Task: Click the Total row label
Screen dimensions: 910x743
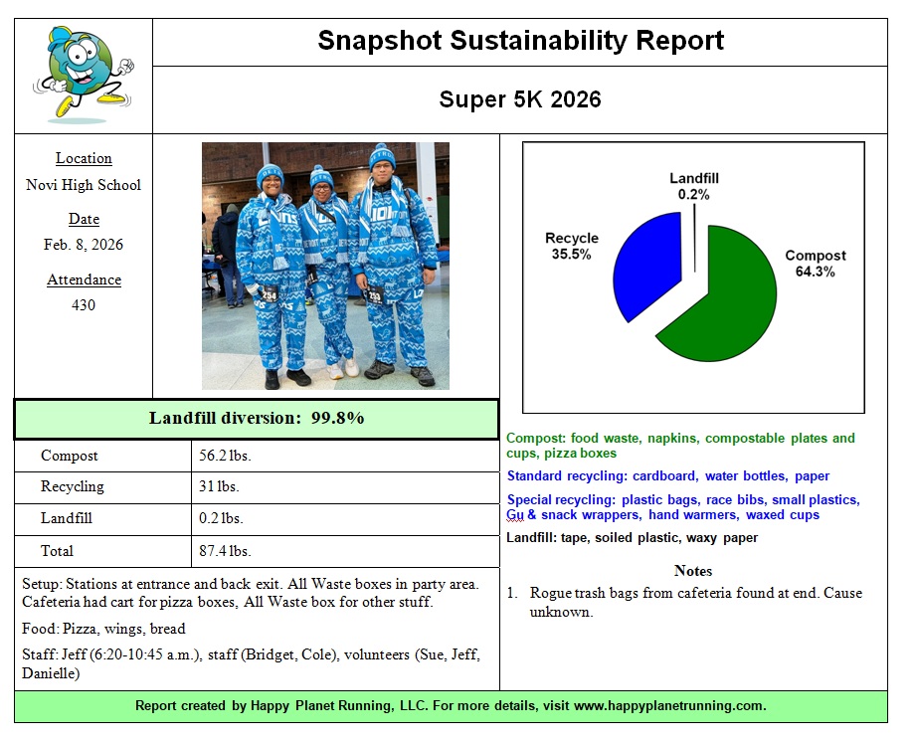Action: (x=57, y=551)
